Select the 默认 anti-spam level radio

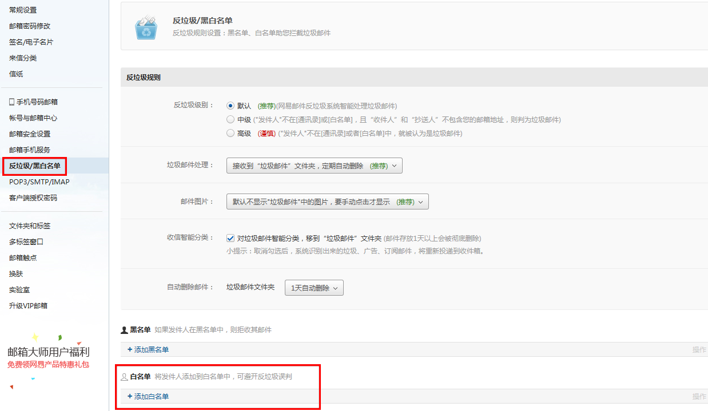230,106
